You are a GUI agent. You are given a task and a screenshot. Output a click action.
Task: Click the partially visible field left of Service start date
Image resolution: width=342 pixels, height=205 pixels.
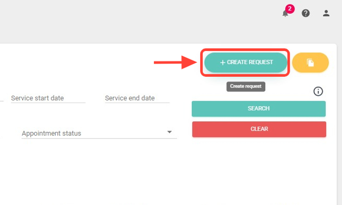pos(2,98)
